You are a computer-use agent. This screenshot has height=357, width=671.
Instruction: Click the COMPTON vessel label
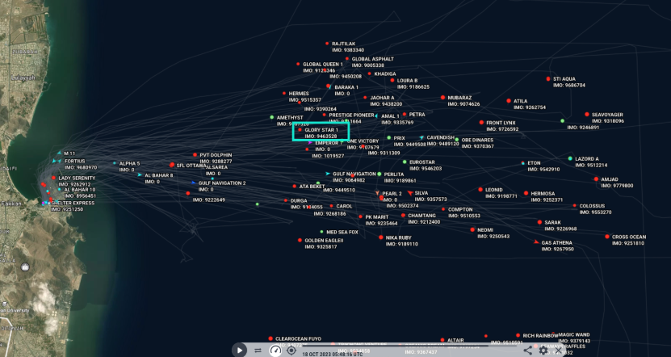pos(460,210)
